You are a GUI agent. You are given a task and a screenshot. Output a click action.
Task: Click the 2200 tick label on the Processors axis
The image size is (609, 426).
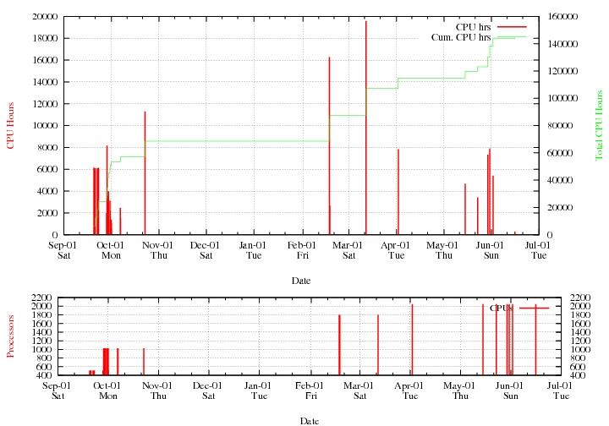(x=41, y=298)
